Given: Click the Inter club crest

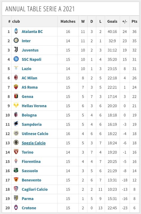Looking at the screenshot, I should click(16, 40).
